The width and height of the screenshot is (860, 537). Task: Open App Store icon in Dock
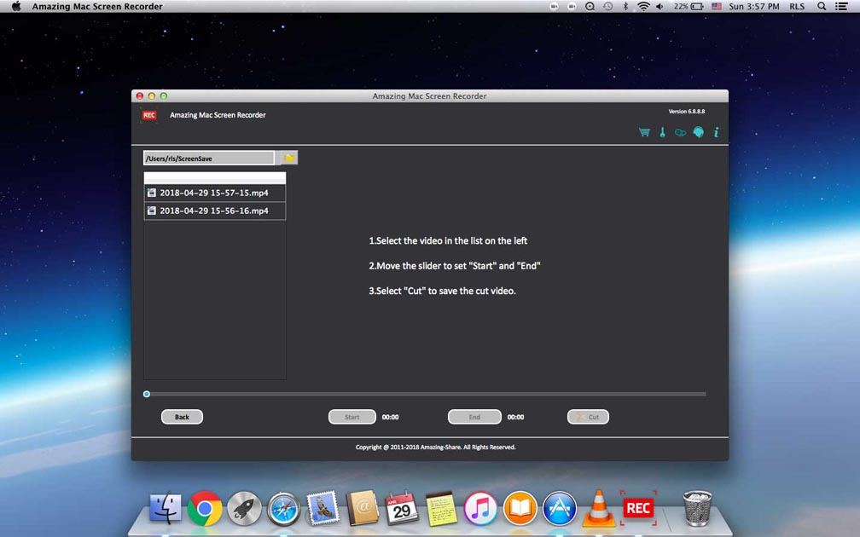pyautogui.click(x=560, y=508)
